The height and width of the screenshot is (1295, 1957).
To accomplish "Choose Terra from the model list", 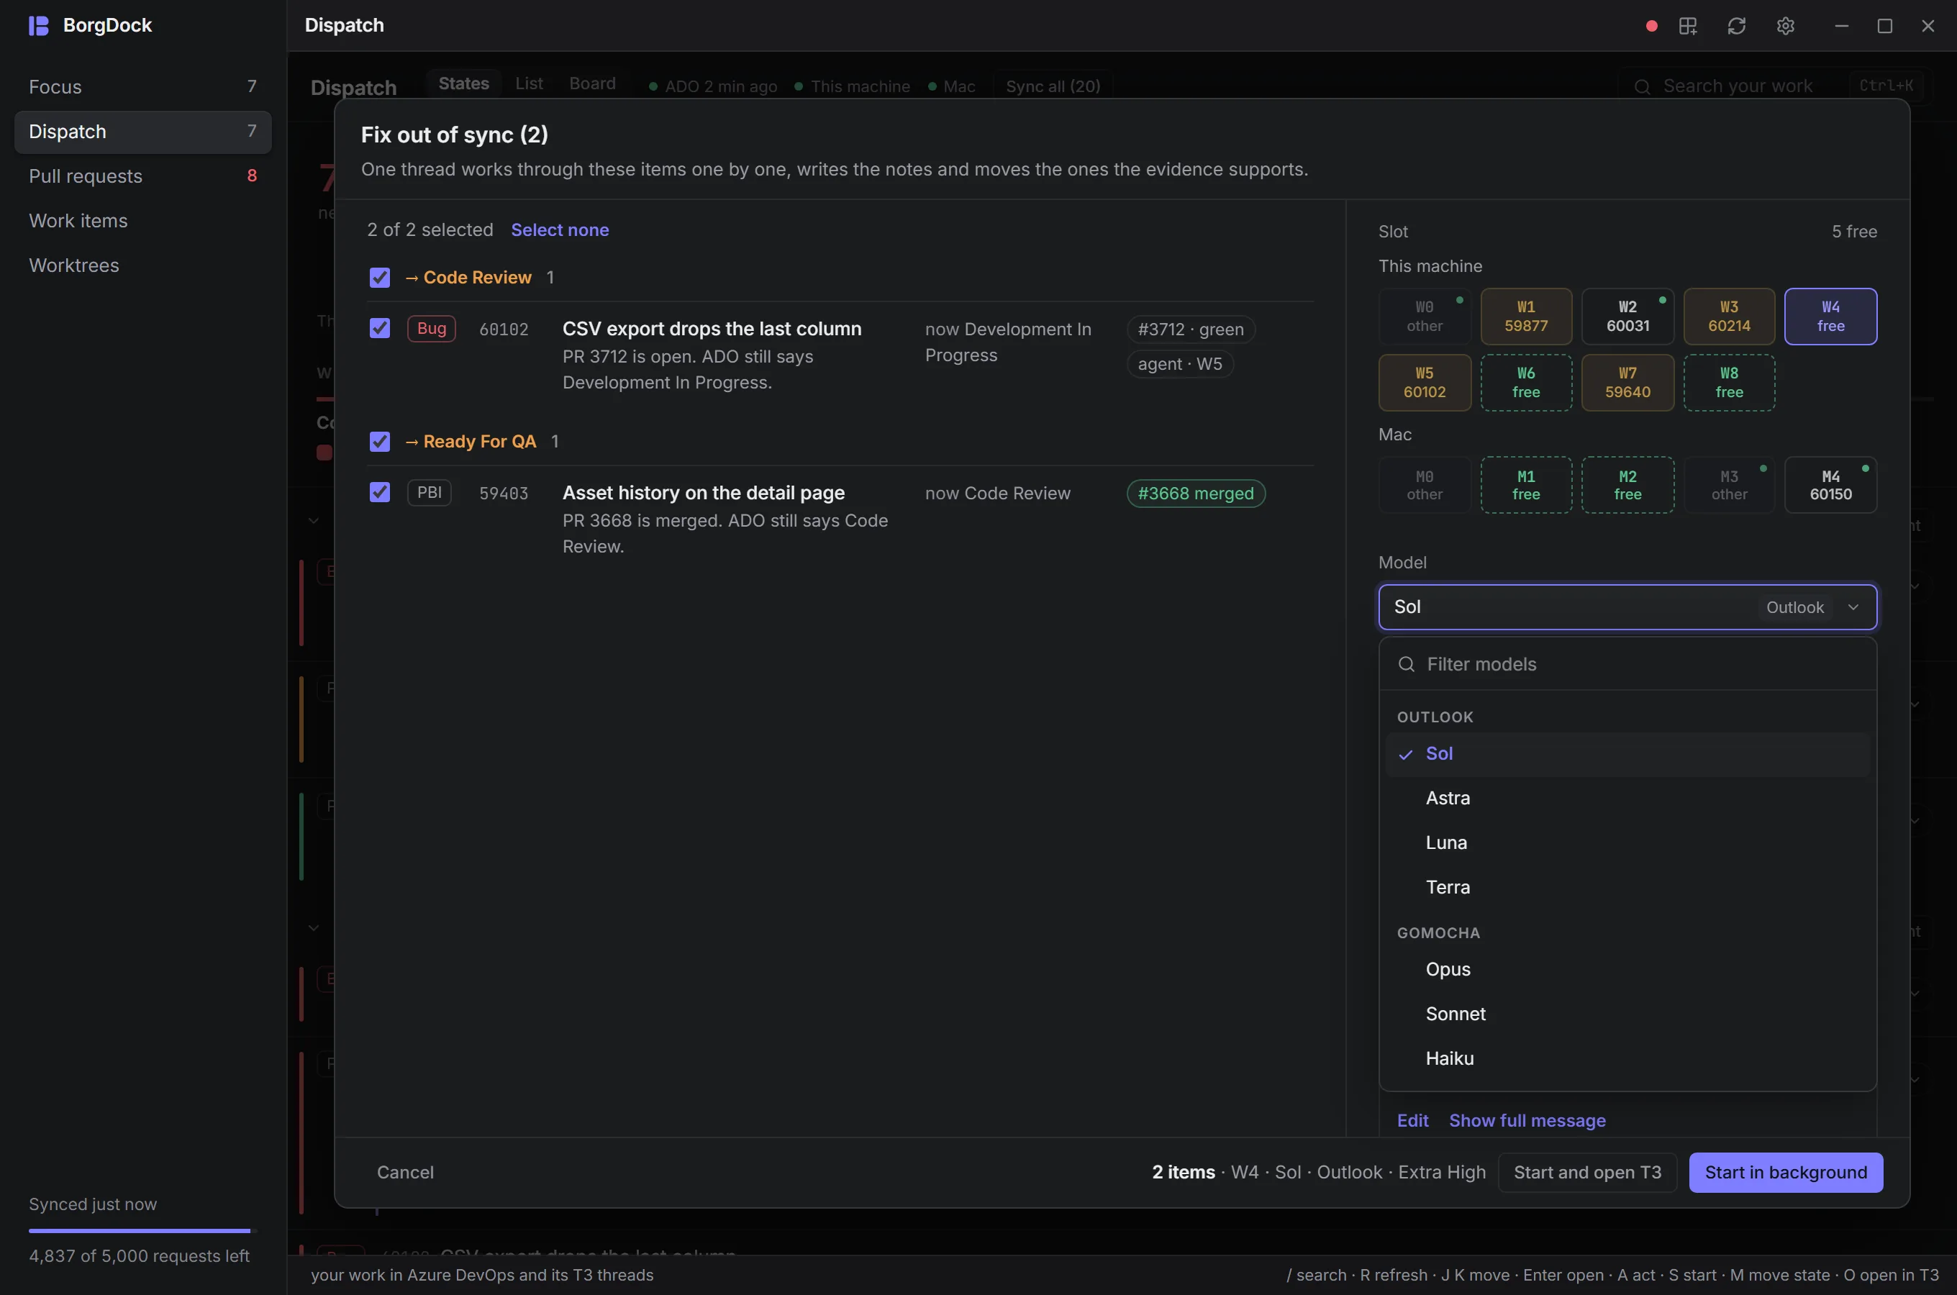I will point(1627,887).
